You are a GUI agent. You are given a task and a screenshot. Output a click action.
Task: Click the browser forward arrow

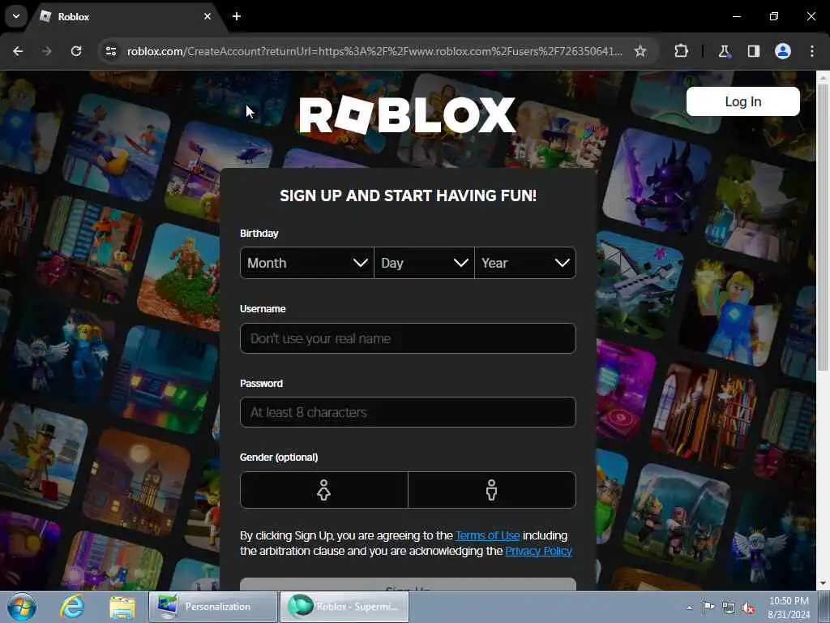pyautogui.click(x=46, y=51)
